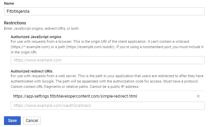Click the Save button

12,121
